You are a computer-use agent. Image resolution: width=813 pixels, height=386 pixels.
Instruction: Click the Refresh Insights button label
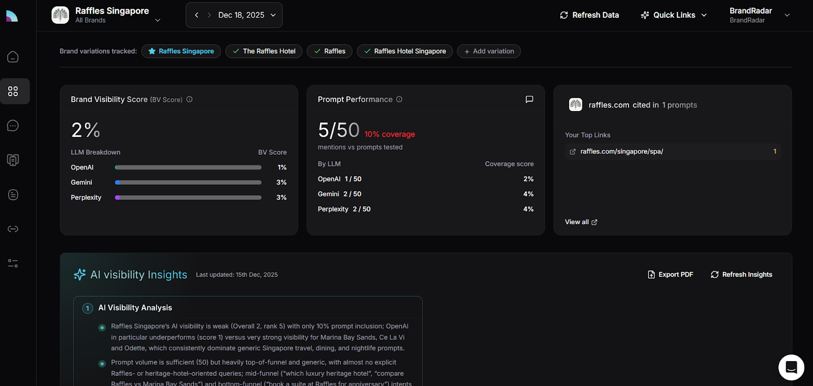(x=747, y=274)
